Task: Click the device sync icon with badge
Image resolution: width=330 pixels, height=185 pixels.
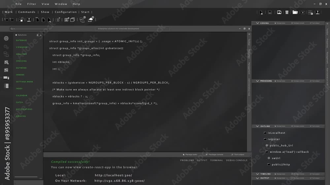Action: tap(82, 19)
